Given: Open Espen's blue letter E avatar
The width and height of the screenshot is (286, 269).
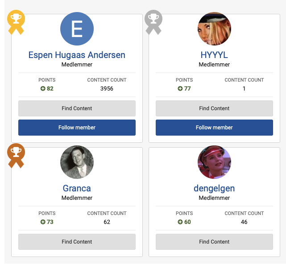Looking at the screenshot, I should click(x=77, y=29).
